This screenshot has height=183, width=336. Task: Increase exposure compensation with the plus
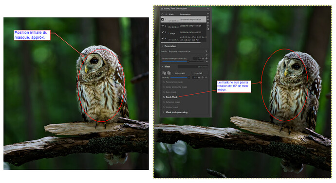(x=206, y=58)
